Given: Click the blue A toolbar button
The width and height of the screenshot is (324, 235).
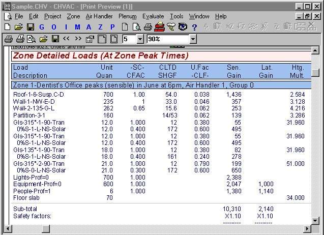Looking at the screenshot, I should click(x=89, y=27).
